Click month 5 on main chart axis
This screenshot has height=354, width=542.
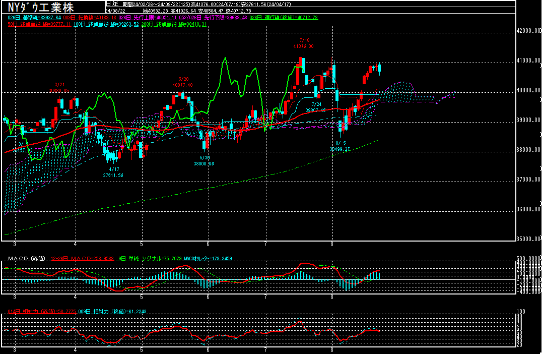(x=142, y=244)
